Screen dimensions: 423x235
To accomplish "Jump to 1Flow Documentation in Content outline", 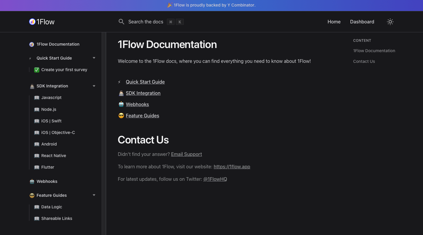I will click(374, 51).
